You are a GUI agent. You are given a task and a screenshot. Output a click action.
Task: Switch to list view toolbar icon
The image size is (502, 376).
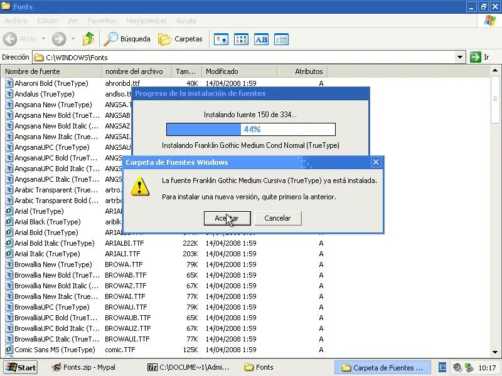pyautogui.click(x=241, y=39)
